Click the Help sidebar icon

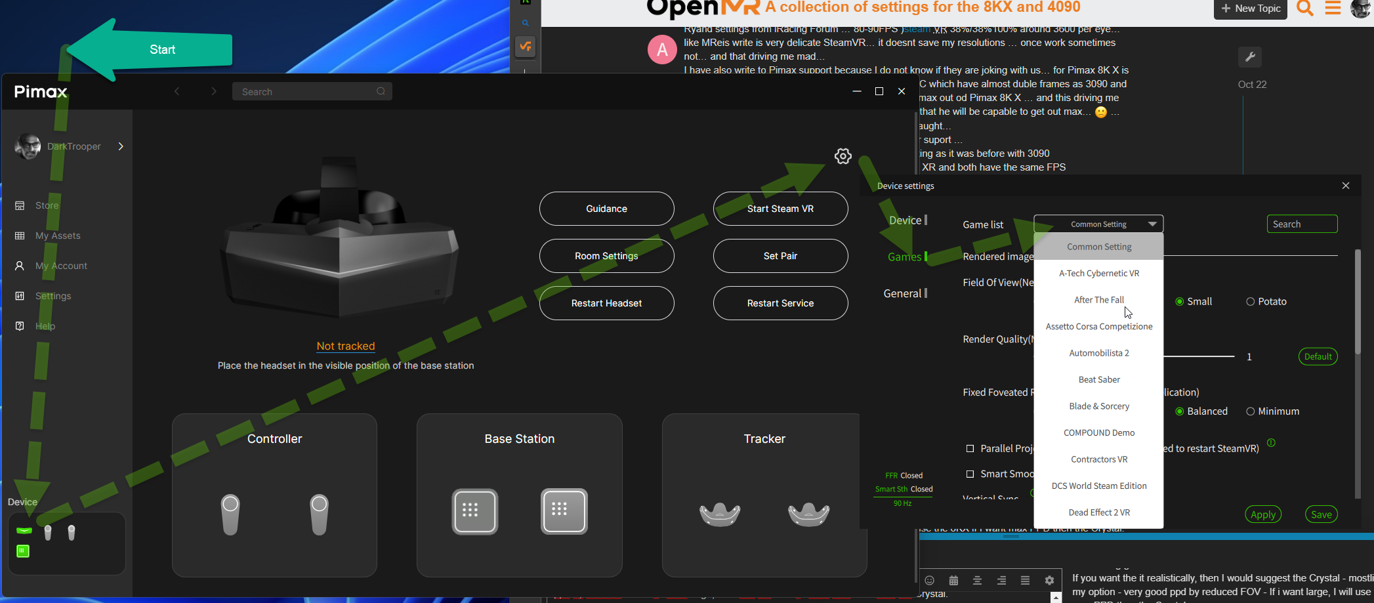(20, 326)
